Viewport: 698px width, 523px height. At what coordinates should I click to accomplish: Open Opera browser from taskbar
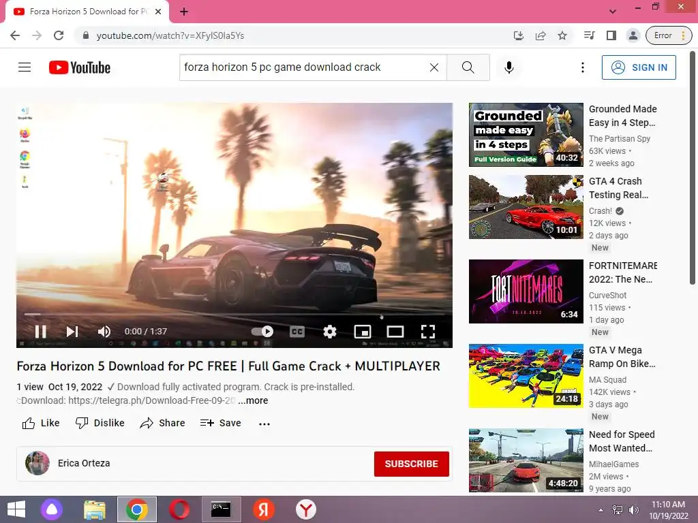tap(179, 509)
